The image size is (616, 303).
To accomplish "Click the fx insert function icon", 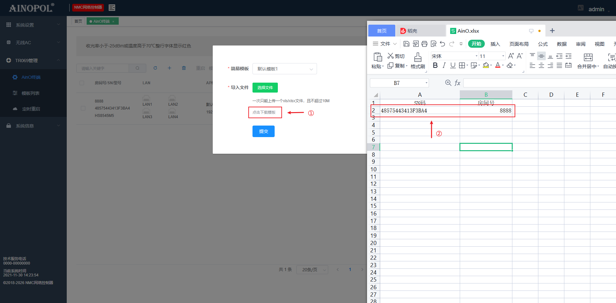I will click(x=458, y=83).
